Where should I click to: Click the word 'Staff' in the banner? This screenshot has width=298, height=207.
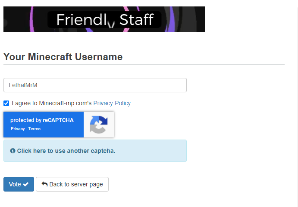[136, 19]
